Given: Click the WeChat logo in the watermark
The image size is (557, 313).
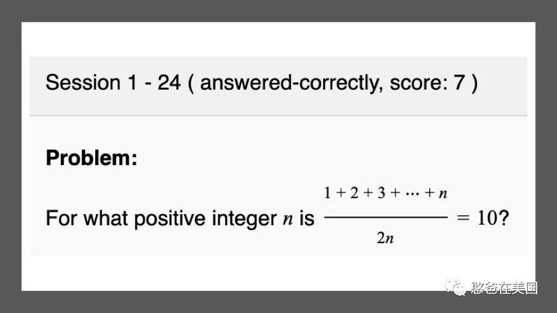Looking at the screenshot, I should click(x=456, y=288).
